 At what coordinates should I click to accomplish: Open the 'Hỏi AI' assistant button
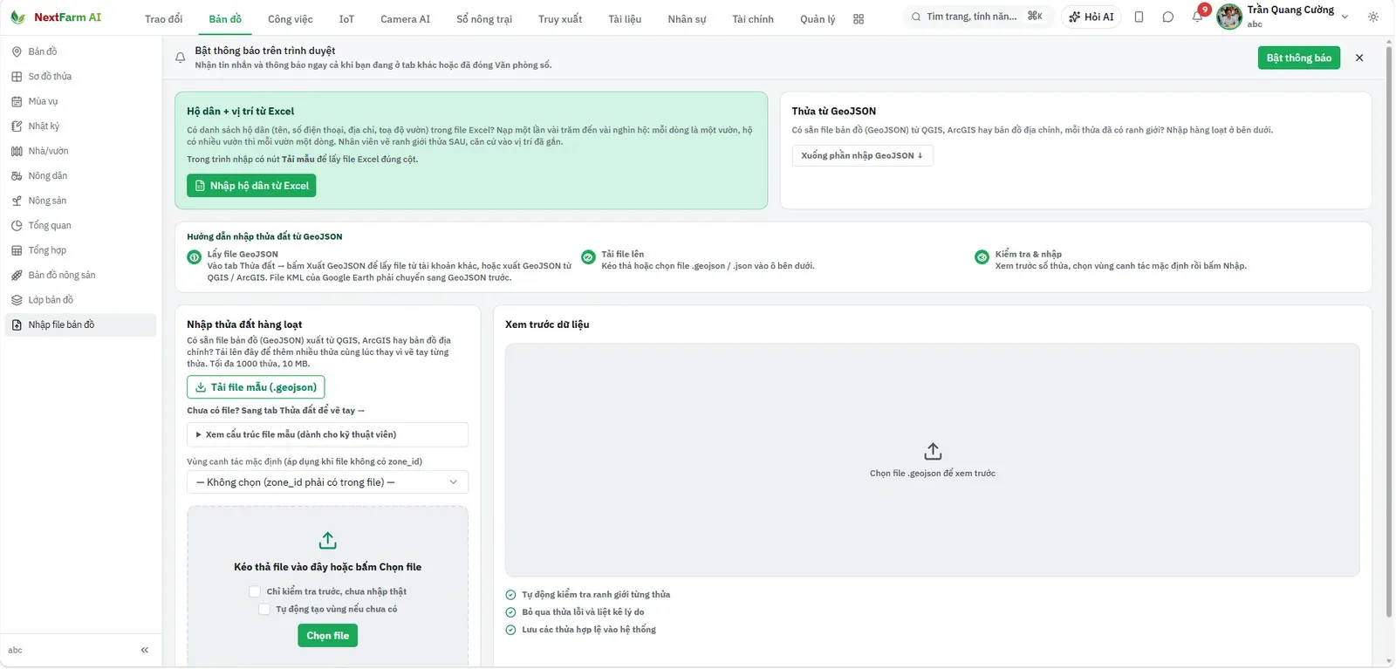tap(1091, 17)
